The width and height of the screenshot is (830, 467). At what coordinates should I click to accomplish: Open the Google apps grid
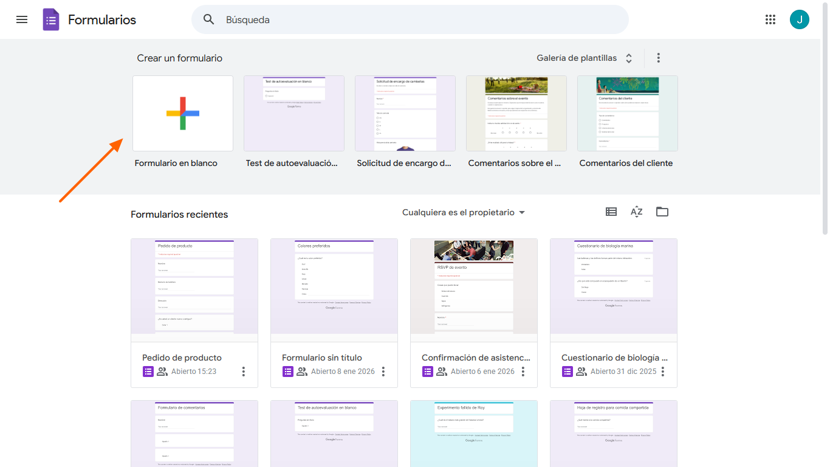click(x=770, y=19)
